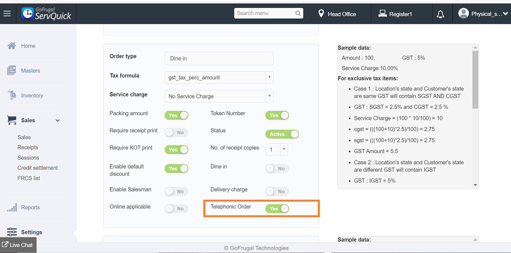Open the notifications bell
This screenshot has height=253, width=511.
pyautogui.click(x=441, y=14)
